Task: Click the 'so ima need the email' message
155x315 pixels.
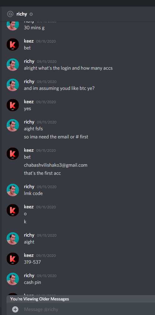Action: [56, 137]
